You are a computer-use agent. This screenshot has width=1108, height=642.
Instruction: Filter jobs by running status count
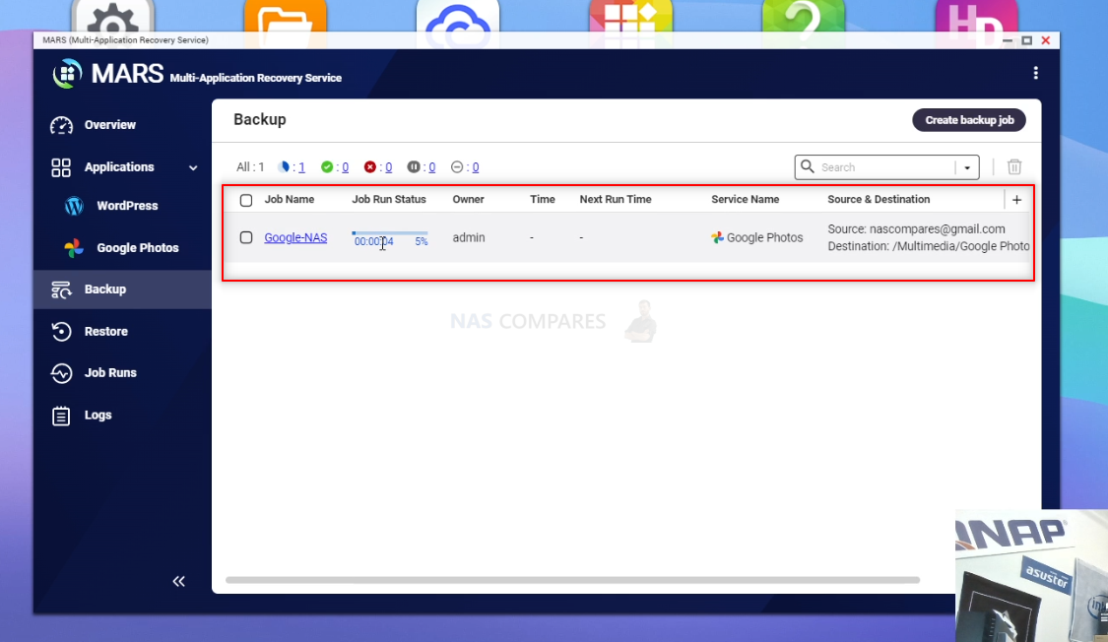pos(301,167)
